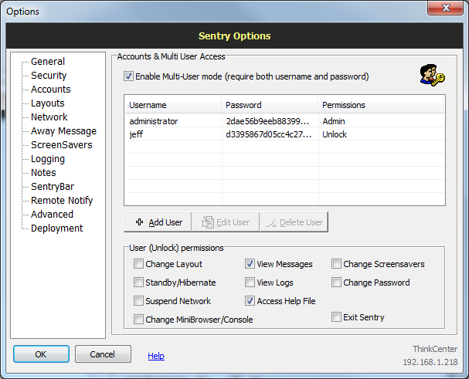Close the Options dialog
The image size is (469, 379).
[446, 8]
